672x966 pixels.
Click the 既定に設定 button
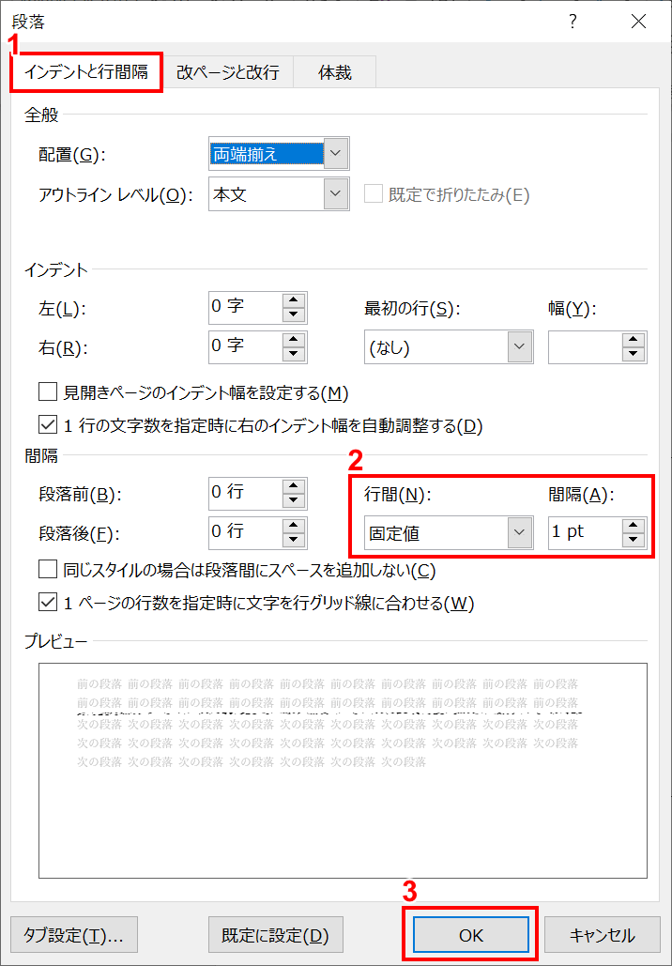[x=275, y=935]
